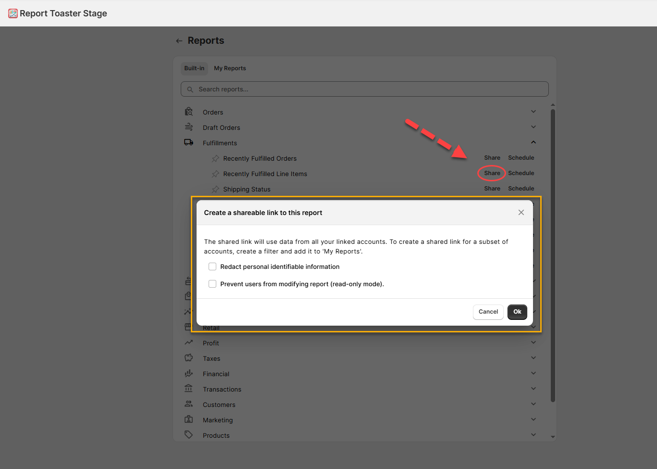Collapse the Fulfillments section chevron
The height and width of the screenshot is (469, 657).
[x=533, y=142]
